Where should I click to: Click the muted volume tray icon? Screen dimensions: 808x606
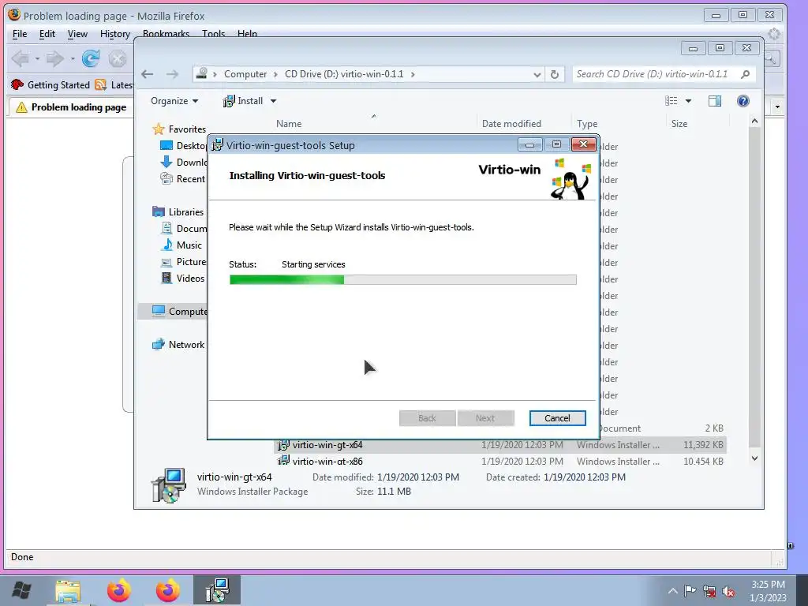point(728,591)
